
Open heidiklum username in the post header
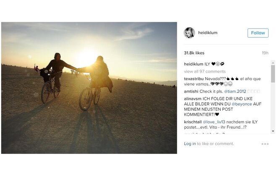pos(208,33)
